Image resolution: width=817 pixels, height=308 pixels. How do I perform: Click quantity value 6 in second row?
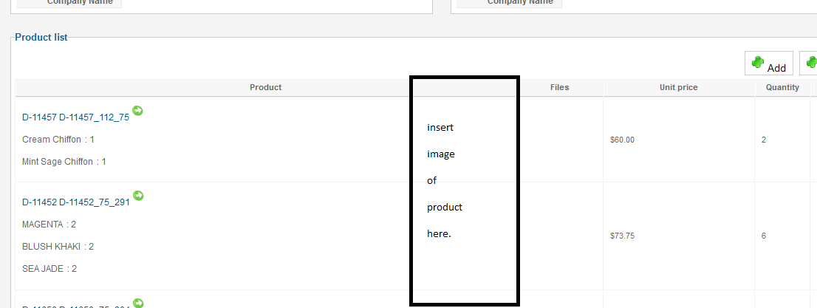click(764, 236)
